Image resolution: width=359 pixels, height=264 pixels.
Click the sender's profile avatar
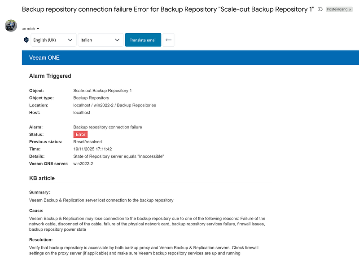(11, 26)
